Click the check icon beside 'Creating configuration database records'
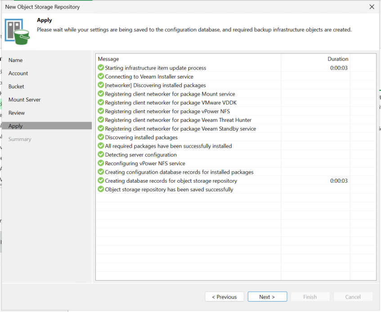The width and height of the screenshot is (381, 312). [101, 172]
